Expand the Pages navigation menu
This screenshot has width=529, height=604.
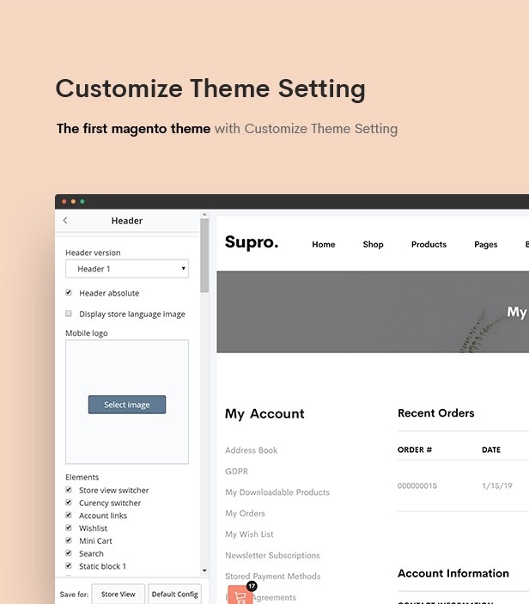(x=486, y=244)
